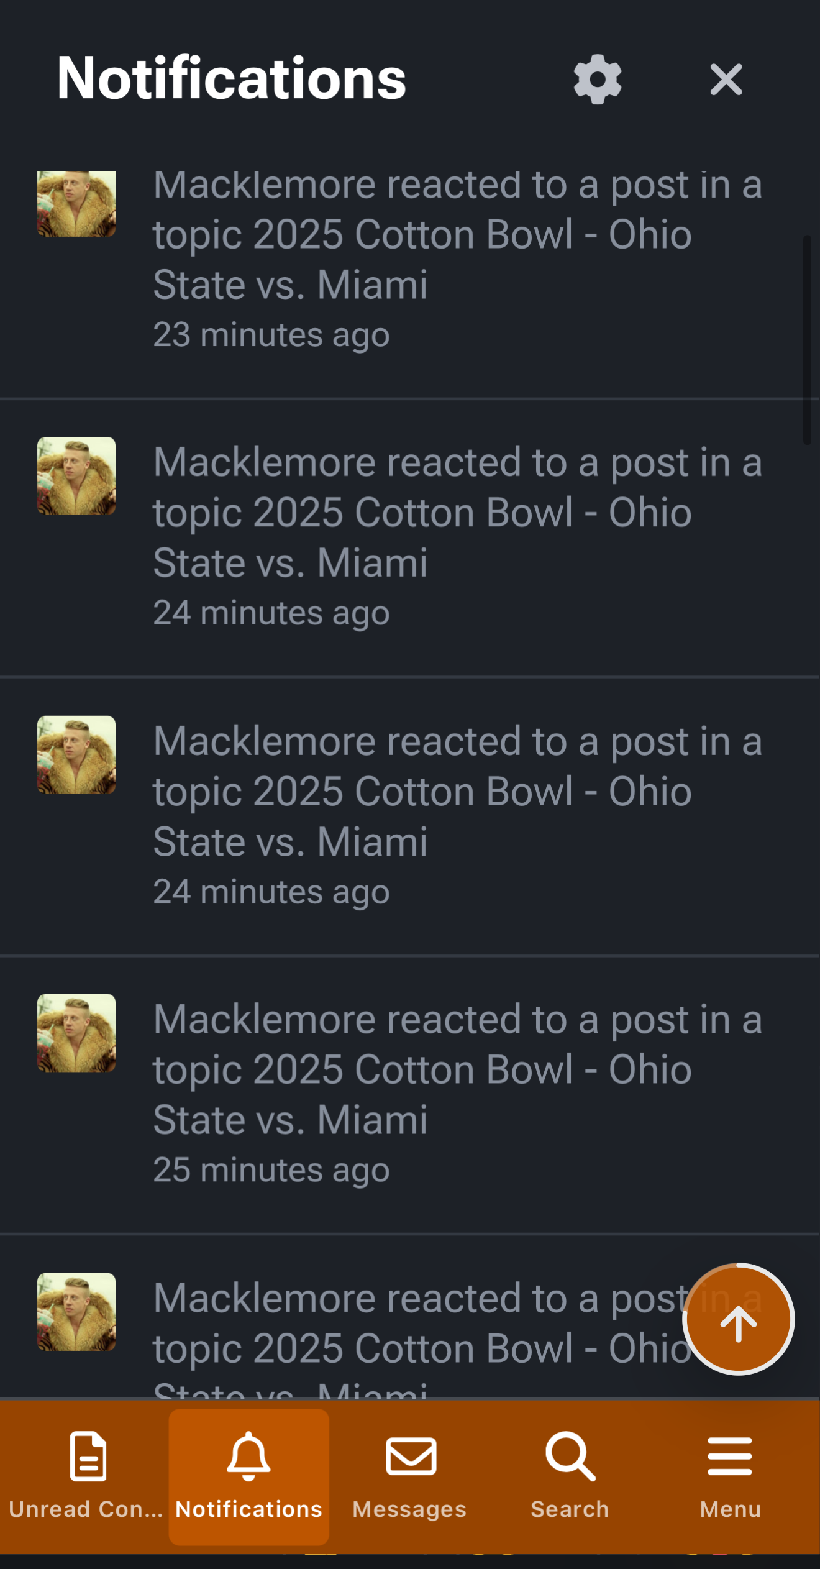
Task: Click the Menu tab label
Action: [x=731, y=1509]
